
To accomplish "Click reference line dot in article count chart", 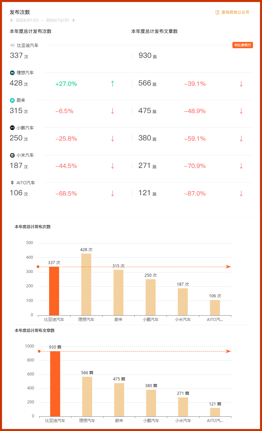I will click(39, 351).
